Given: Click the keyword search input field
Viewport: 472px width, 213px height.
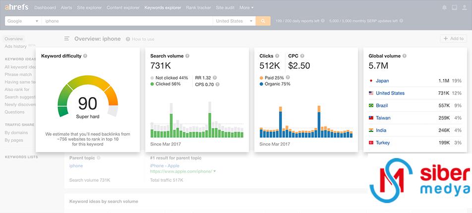Looking at the screenshot, I should (127, 21).
